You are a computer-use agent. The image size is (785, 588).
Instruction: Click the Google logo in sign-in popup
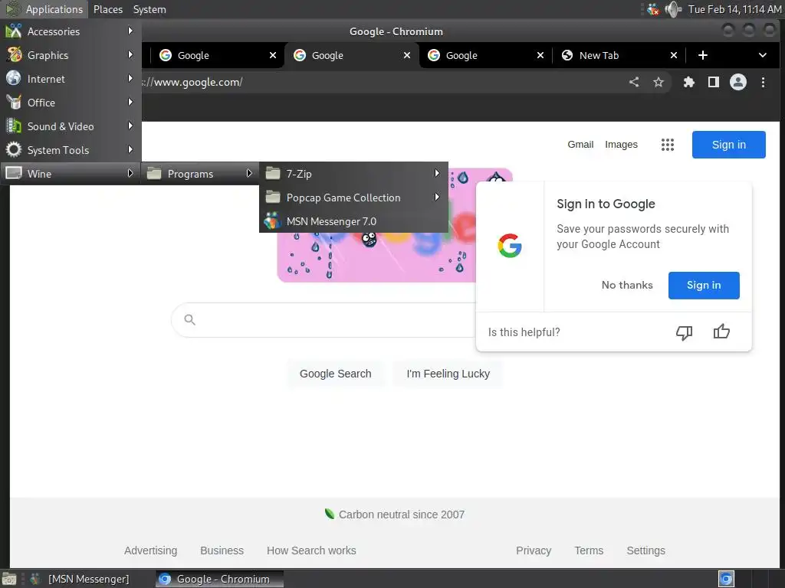(x=510, y=246)
